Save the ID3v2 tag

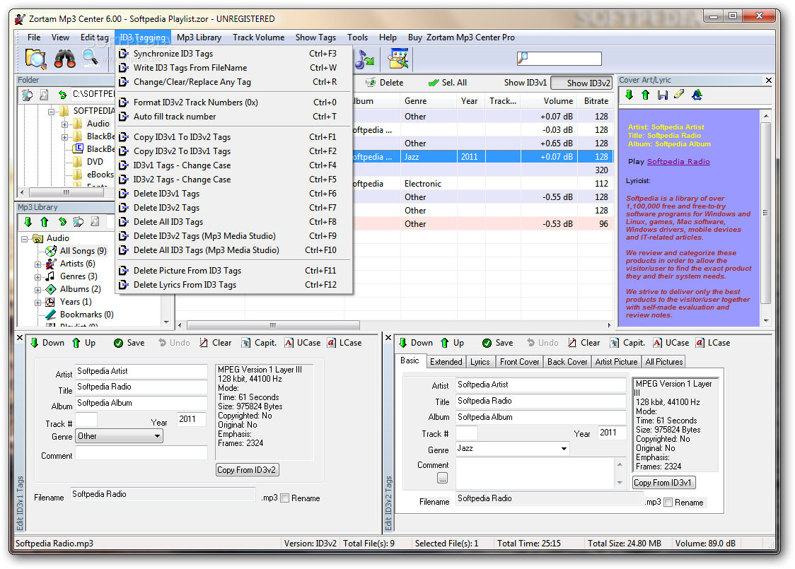[498, 343]
